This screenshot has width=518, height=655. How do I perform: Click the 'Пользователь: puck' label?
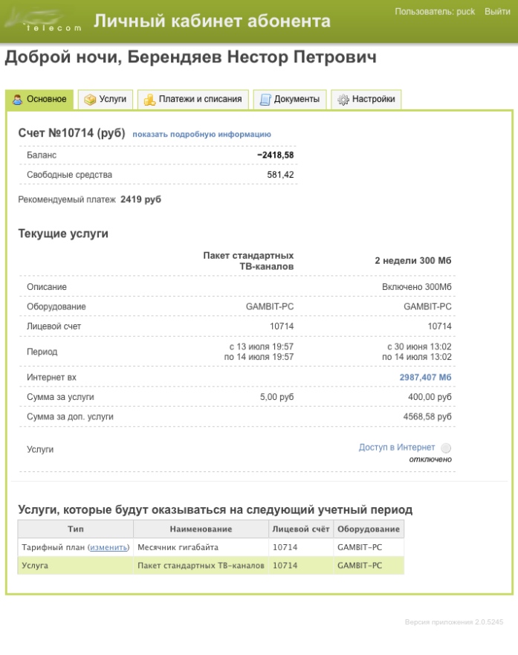click(x=435, y=12)
